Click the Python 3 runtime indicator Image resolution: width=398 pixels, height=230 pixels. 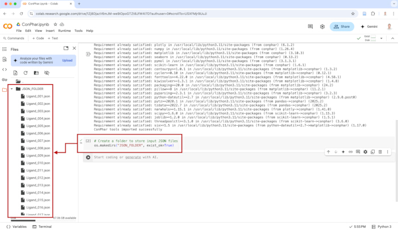click(382, 227)
